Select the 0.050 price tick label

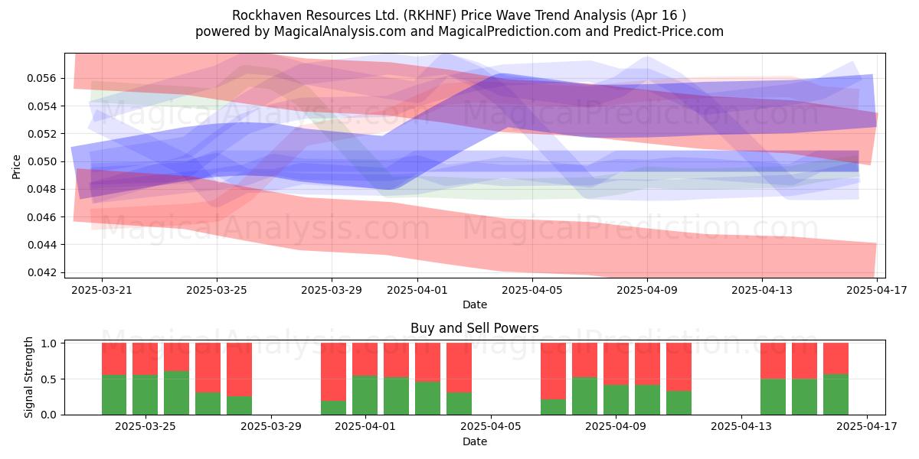click(x=43, y=161)
